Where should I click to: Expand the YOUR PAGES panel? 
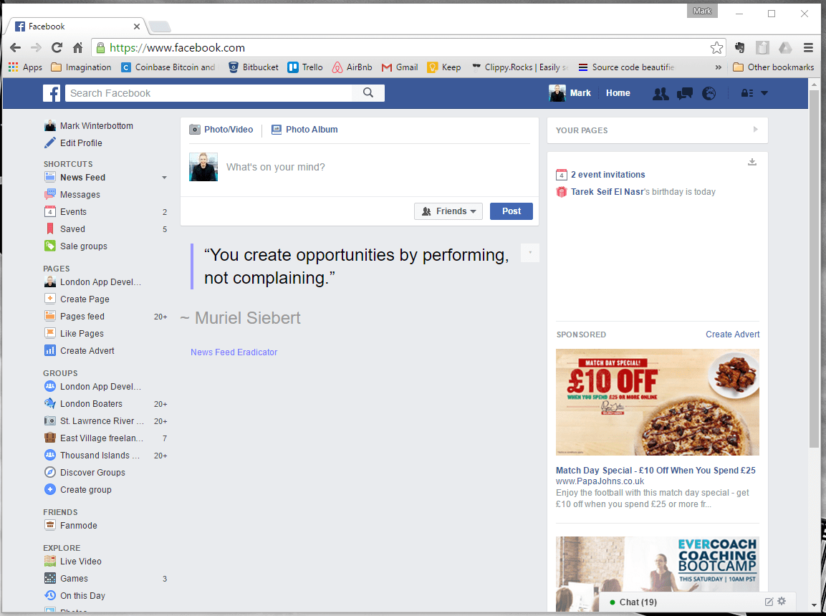755,130
